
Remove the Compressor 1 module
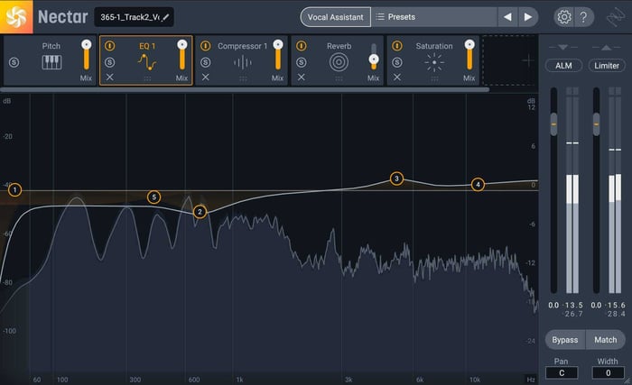click(x=206, y=77)
